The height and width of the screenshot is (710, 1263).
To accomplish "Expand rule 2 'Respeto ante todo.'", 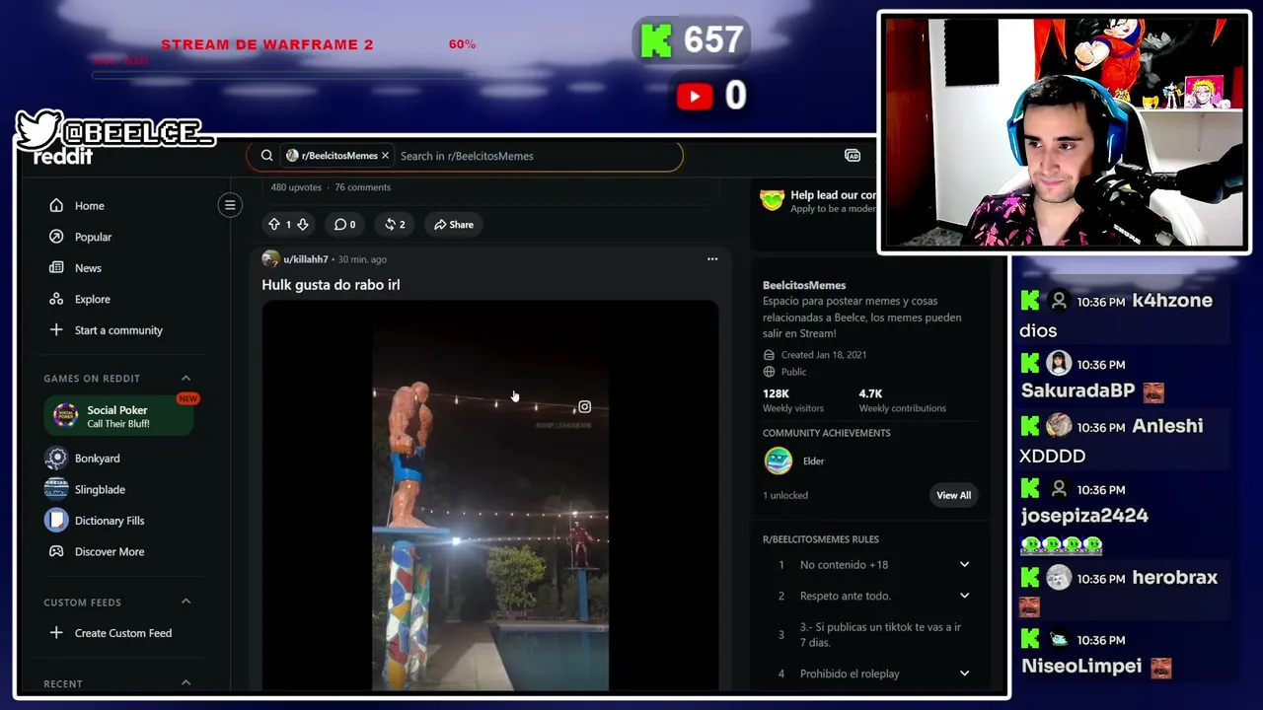I will tap(964, 596).
